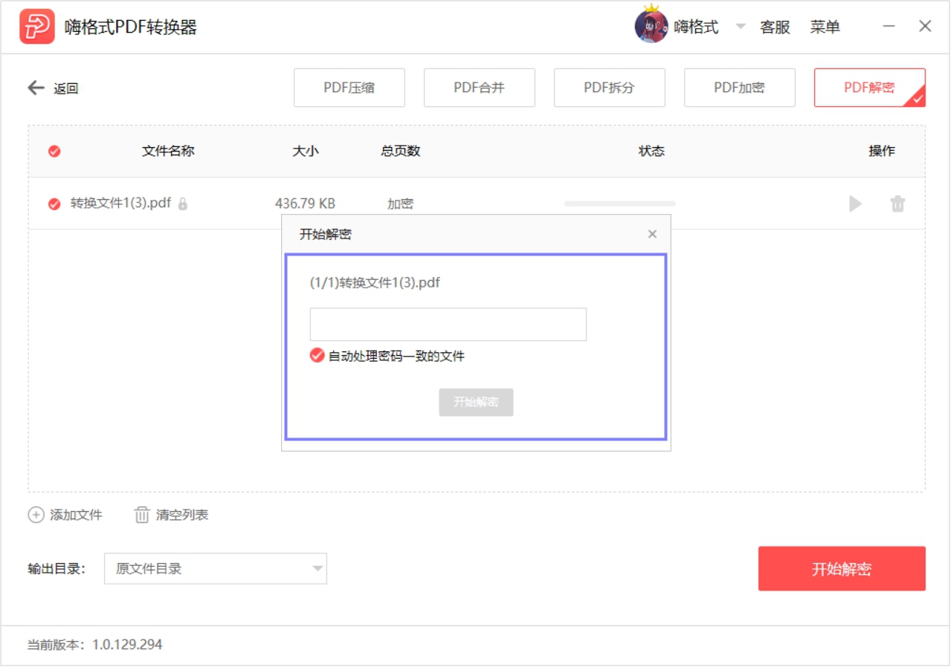951x667 pixels.
Task: Click the PDF拆分 button
Action: 609,87
